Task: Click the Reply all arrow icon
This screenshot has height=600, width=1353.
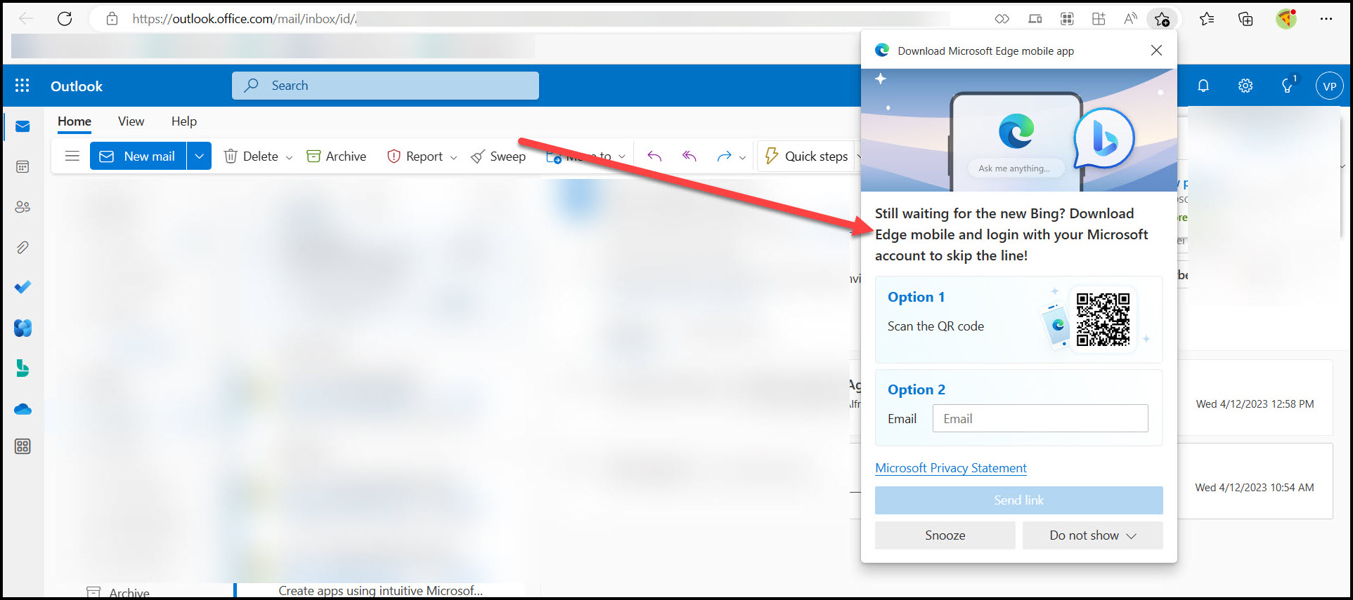Action: click(x=689, y=156)
